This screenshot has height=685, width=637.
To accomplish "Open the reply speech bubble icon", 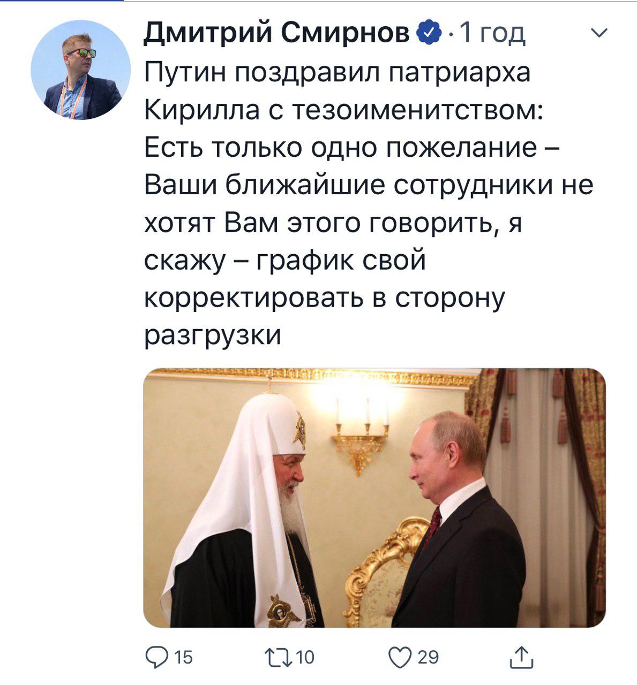I will (155, 657).
